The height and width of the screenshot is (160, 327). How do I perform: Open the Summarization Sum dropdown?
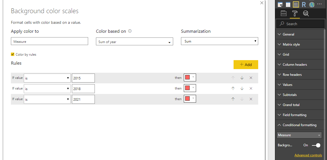219,41
